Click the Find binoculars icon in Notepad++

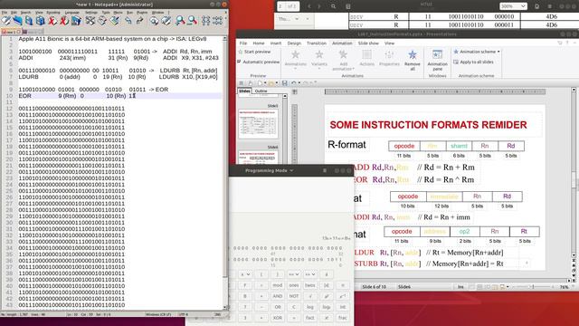[154, 21]
